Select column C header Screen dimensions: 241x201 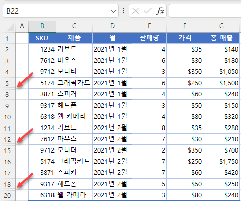[74, 26]
